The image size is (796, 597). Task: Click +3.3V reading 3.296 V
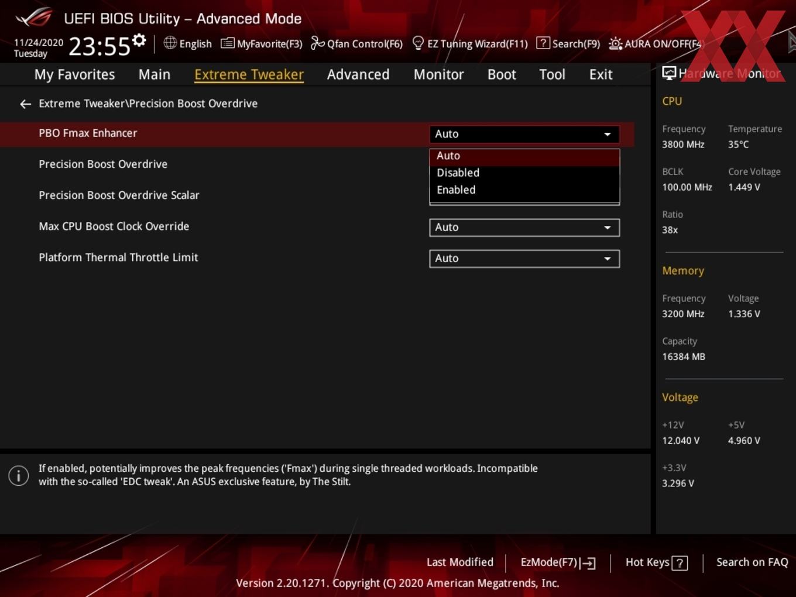(678, 483)
